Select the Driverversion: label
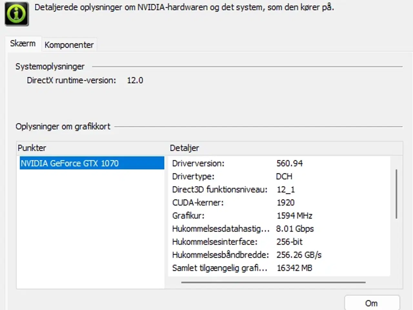 point(198,163)
